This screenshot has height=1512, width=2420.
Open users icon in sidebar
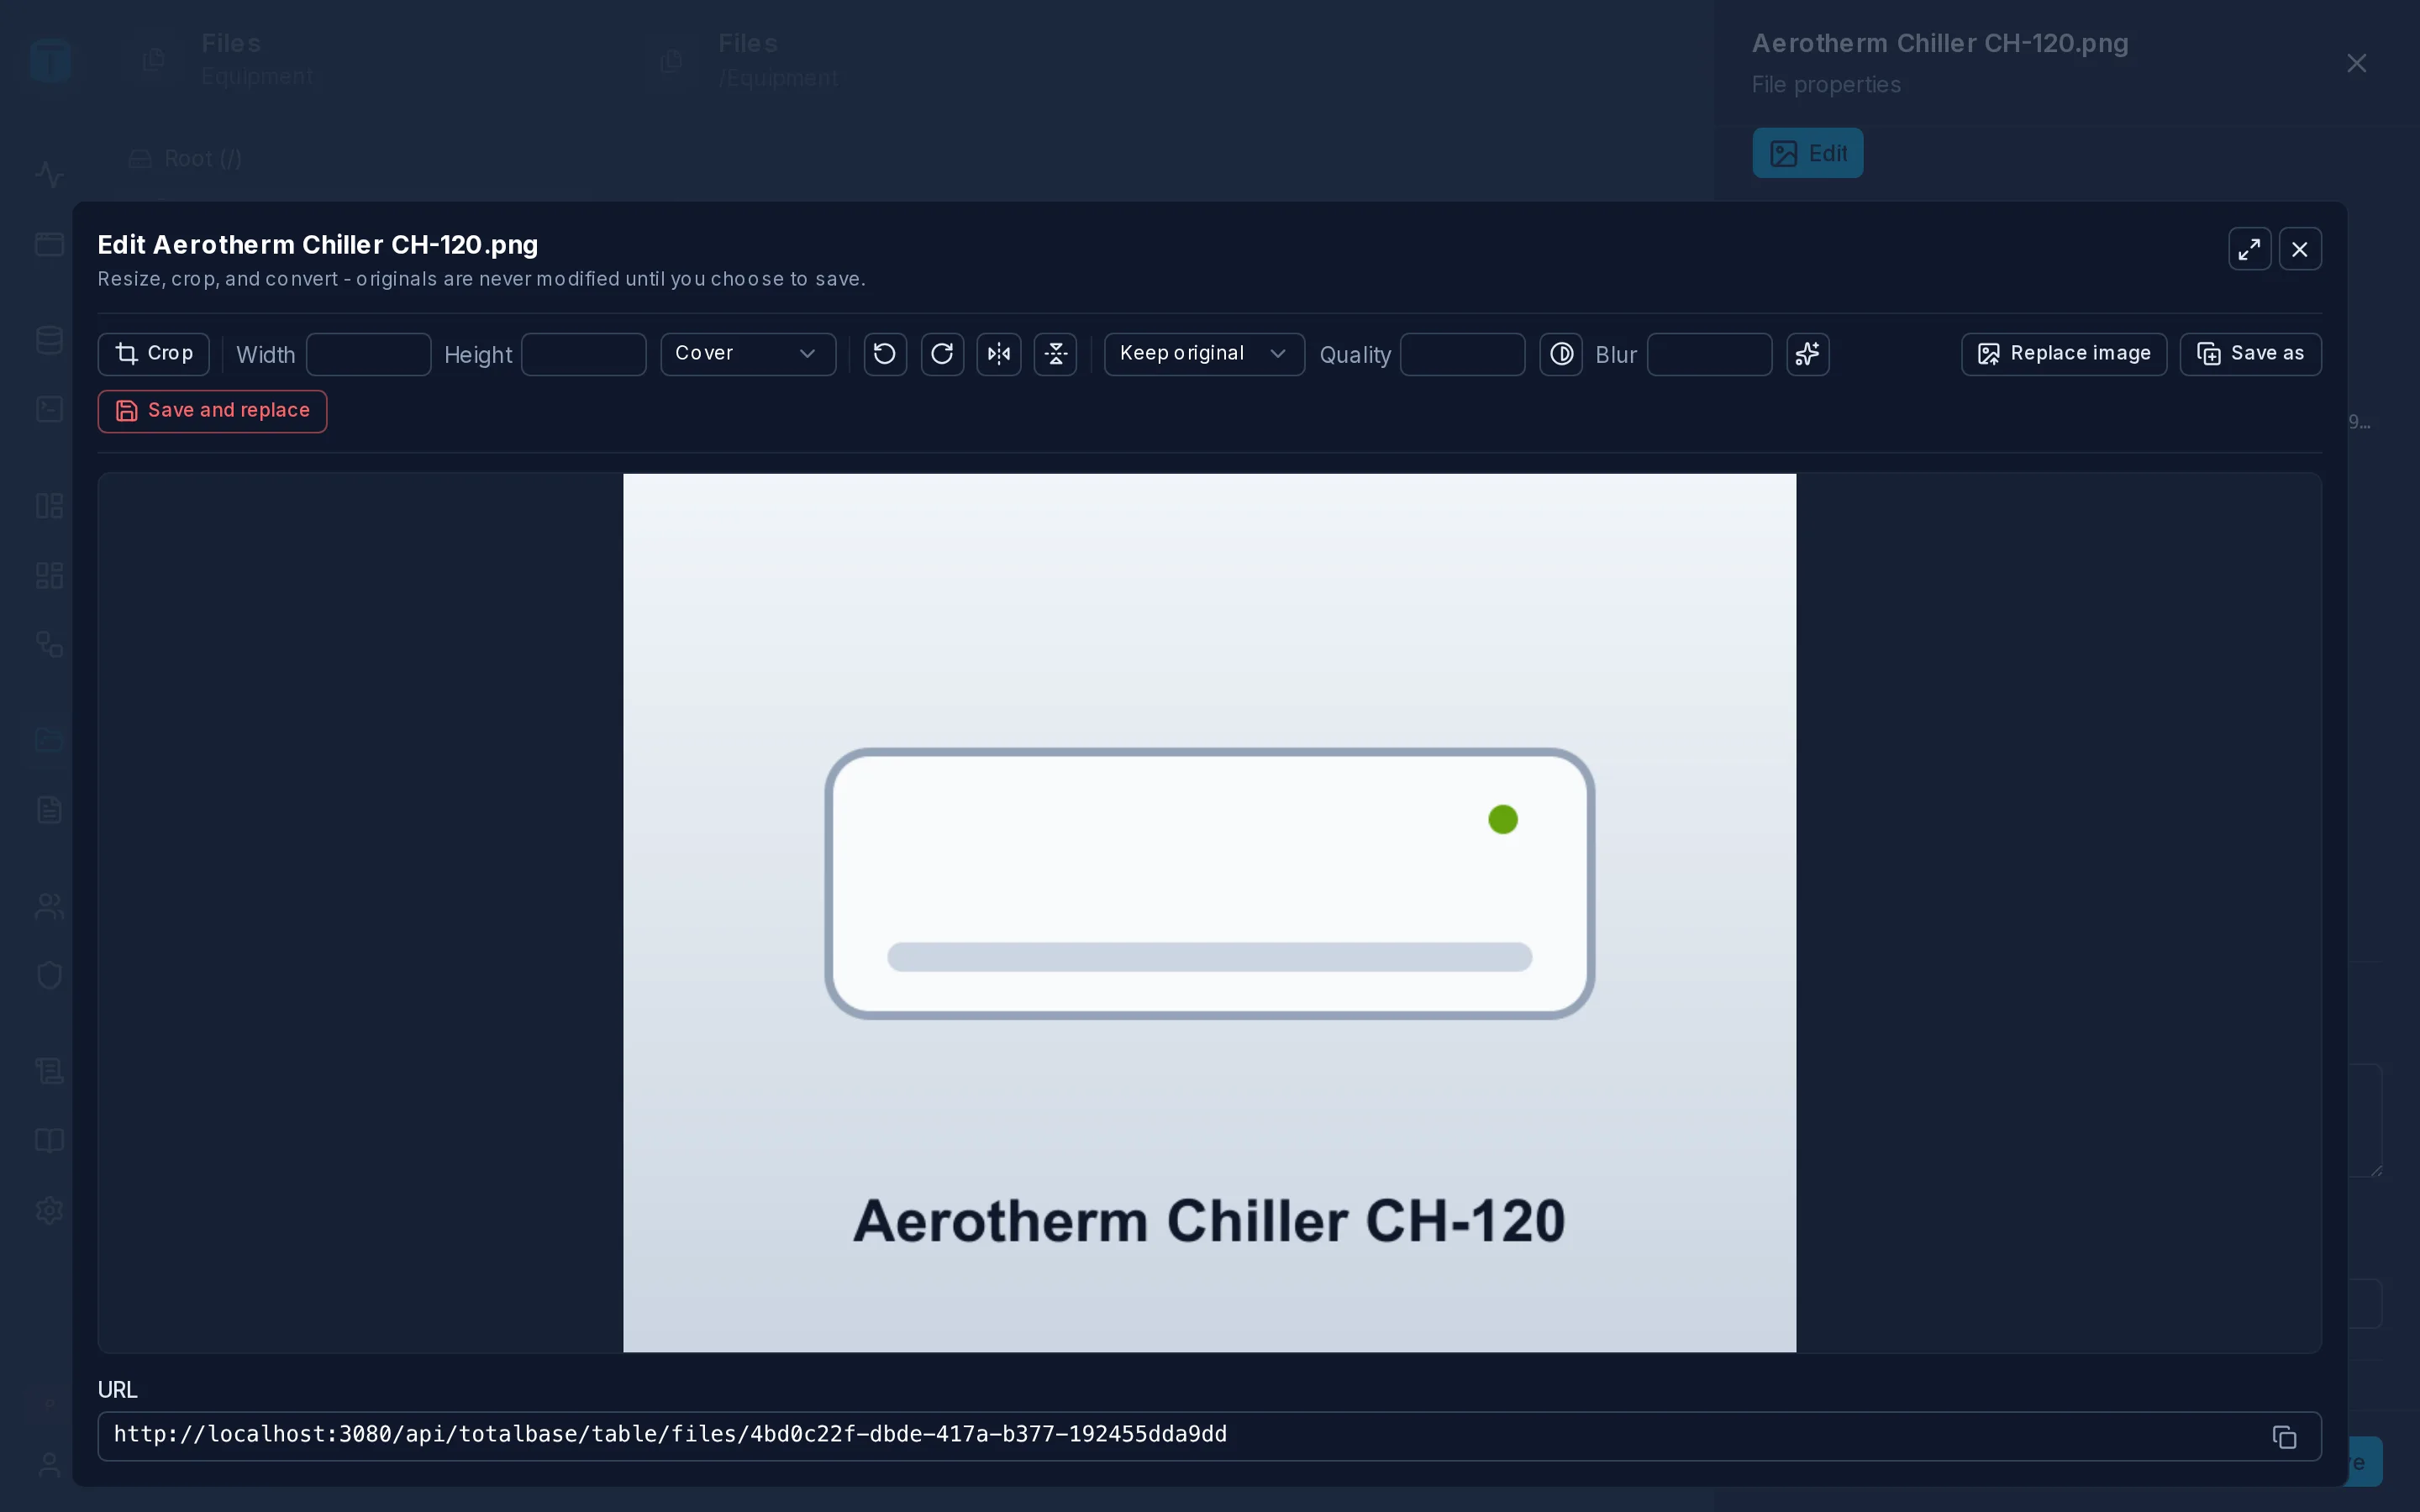pos(49,907)
